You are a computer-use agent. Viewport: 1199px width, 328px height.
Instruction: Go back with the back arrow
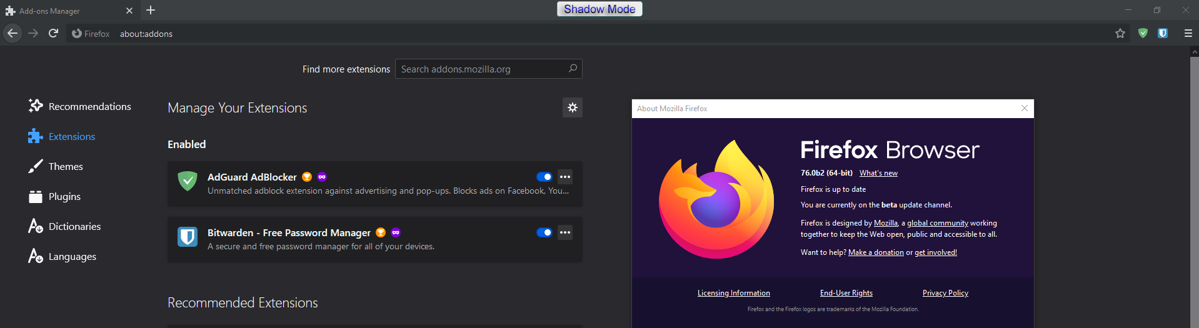click(x=13, y=33)
